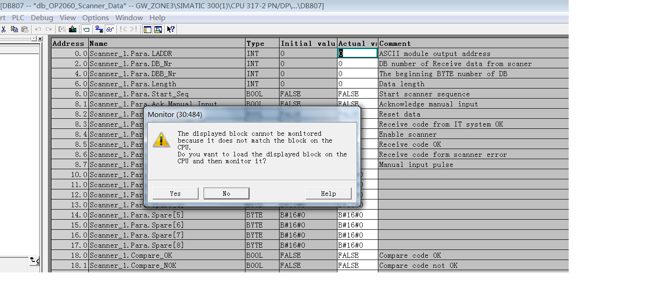Click actual value field of Scanner_1.Para.DB_Nr
This screenshot has width=662, height=299.
point(358,64)
